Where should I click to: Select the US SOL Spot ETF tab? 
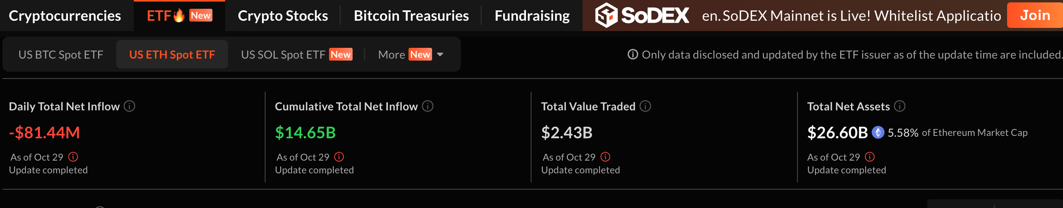[283, 54]
